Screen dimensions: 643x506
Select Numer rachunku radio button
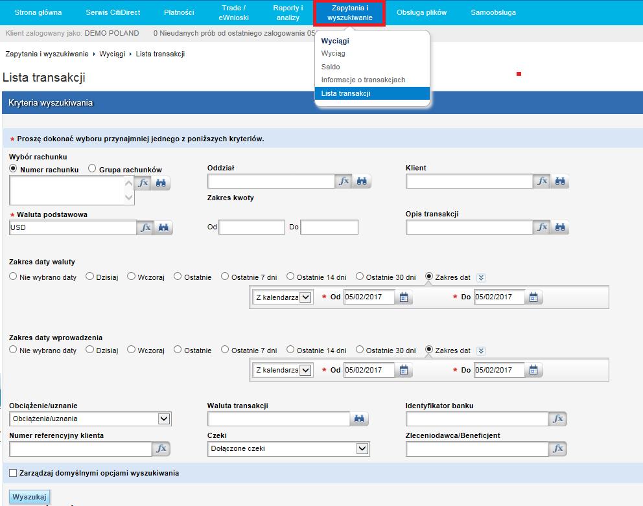(x=13, y=168)
